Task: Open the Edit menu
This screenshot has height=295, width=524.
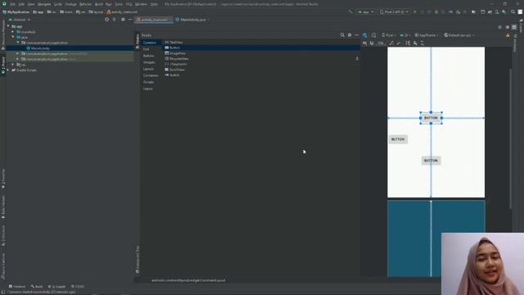Action: (x=21, y=4)
